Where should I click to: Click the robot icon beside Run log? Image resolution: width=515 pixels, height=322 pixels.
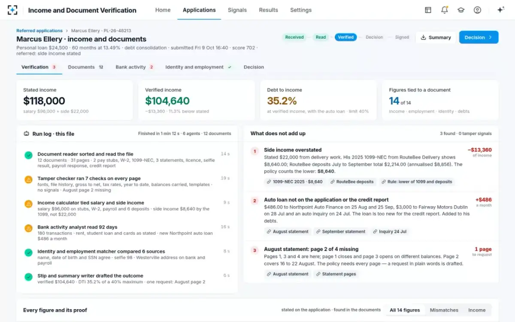coord(26,134)
